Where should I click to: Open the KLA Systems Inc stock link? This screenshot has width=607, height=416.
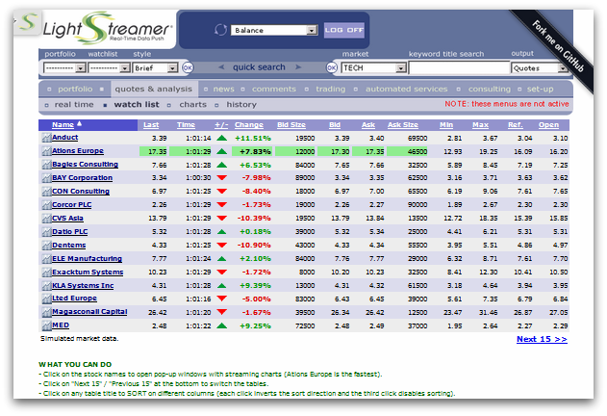(83, 286)
